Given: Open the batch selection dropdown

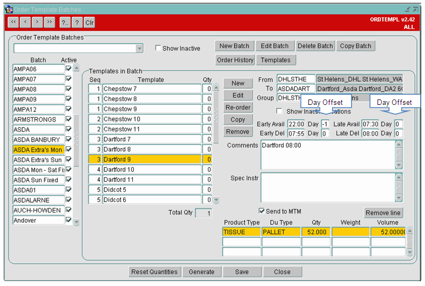Looking at the screenshot, I should pyautogui.click(x=139, y=49).
